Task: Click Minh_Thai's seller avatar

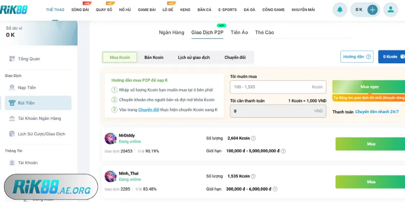Action: coord(110,176)
